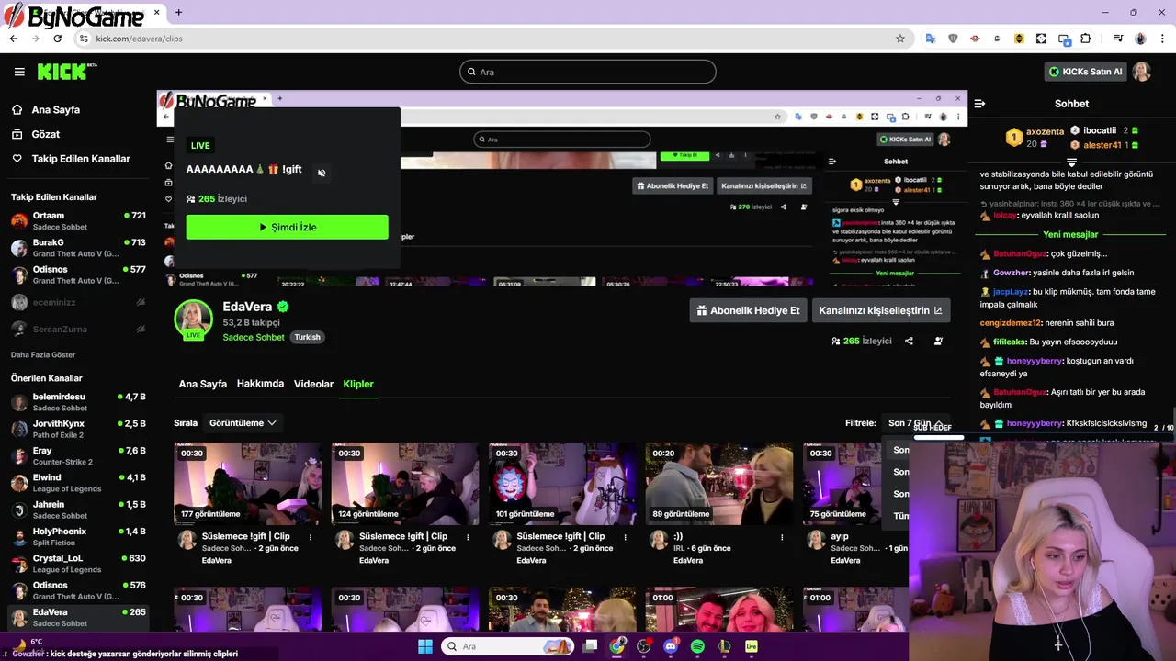
Task: Click the Şimdi İzle button
Action: click(x=287, y=227)
